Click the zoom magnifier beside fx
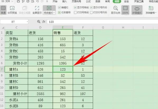158x109 pixels. click(x=39, y=22)
